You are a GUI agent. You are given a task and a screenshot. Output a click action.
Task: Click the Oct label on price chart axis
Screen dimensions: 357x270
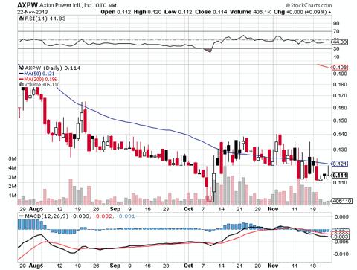pos(188,209)
